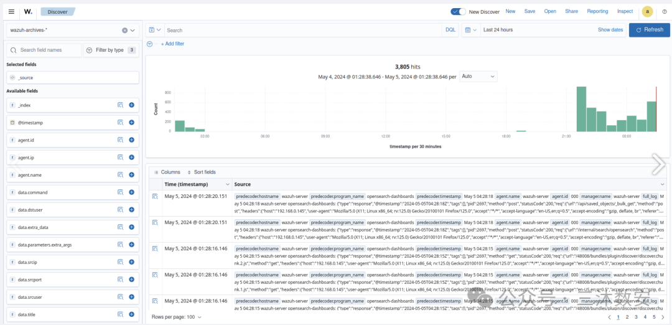Go to results page 2
The image size is (672, 325).
pyautogui.click(x=627, y=318)
